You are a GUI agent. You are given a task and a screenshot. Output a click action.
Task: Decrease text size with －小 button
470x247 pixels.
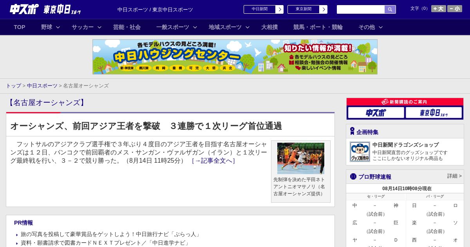click(455, 9)
